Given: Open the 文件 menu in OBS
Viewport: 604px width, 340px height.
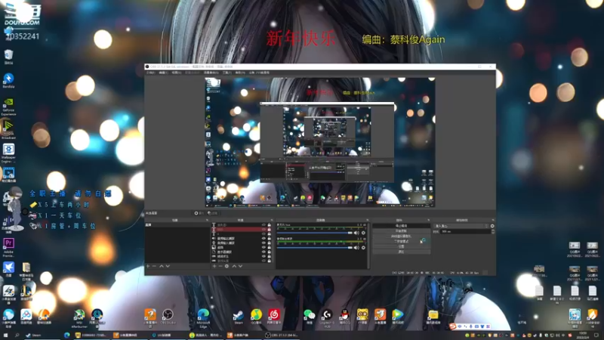Looking at the screenshot, I should [150, 73].
